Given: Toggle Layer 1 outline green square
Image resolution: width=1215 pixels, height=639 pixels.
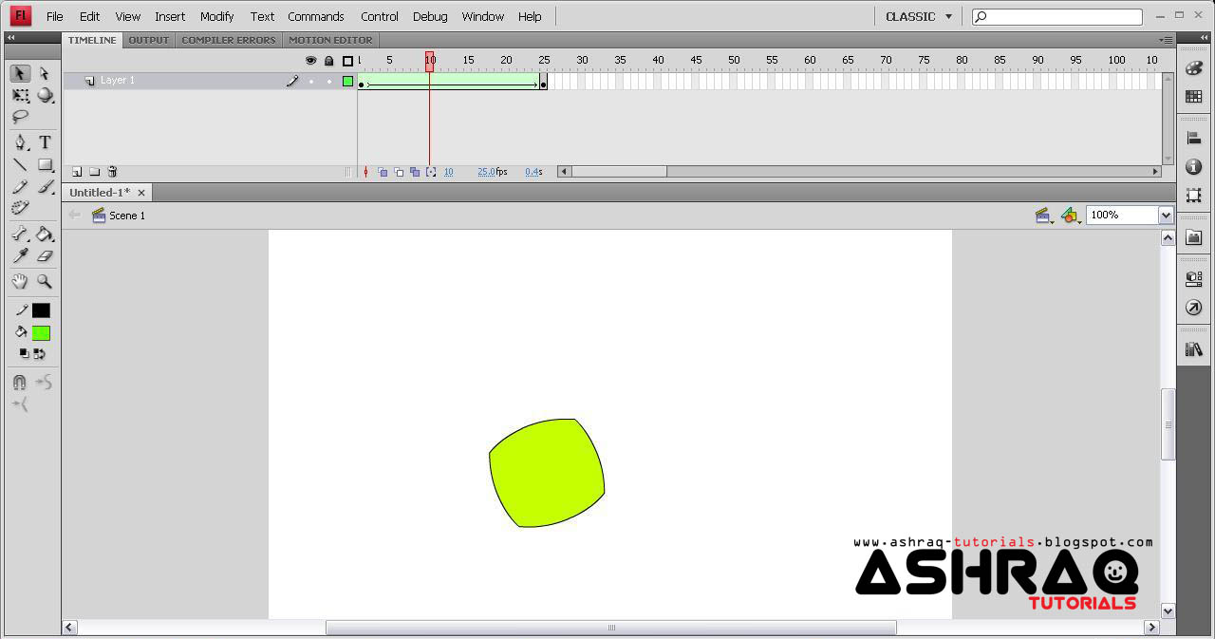Looking at the screenshot, I should [x=348, y=82].
